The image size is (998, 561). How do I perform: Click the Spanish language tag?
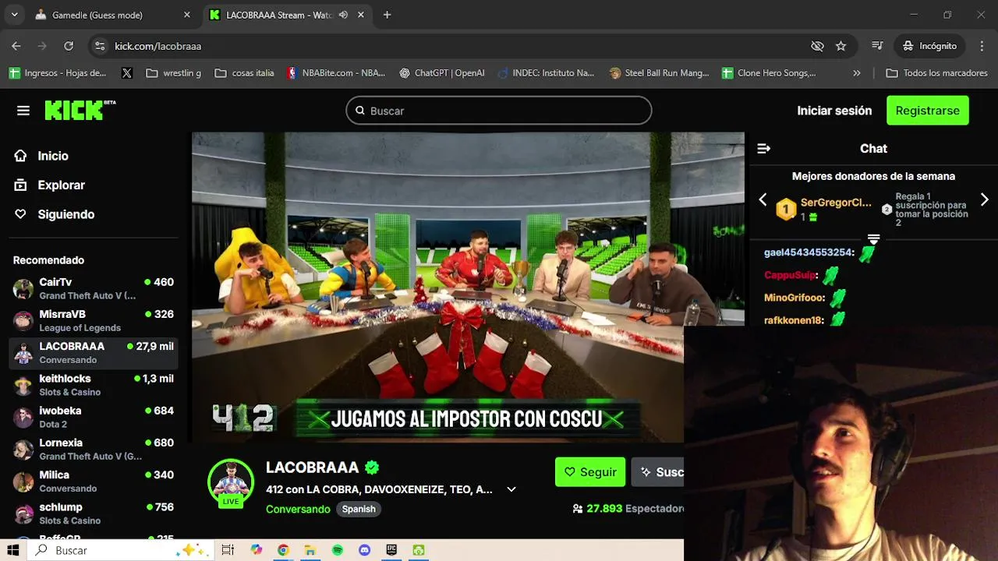coord(359,509)
